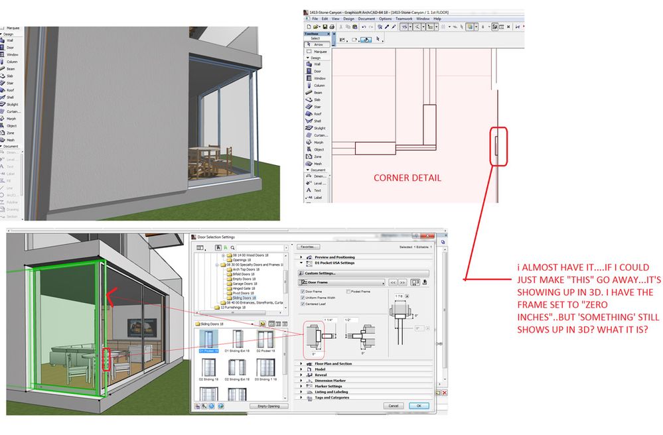The width and height of the screenshot is (663, 435).
Task: Select Skylight tool in floor plan Toolbox
Action: [315, 128]
